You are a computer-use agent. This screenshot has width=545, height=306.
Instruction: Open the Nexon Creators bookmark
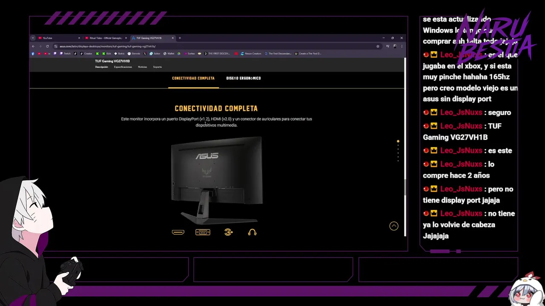[251, 54]
